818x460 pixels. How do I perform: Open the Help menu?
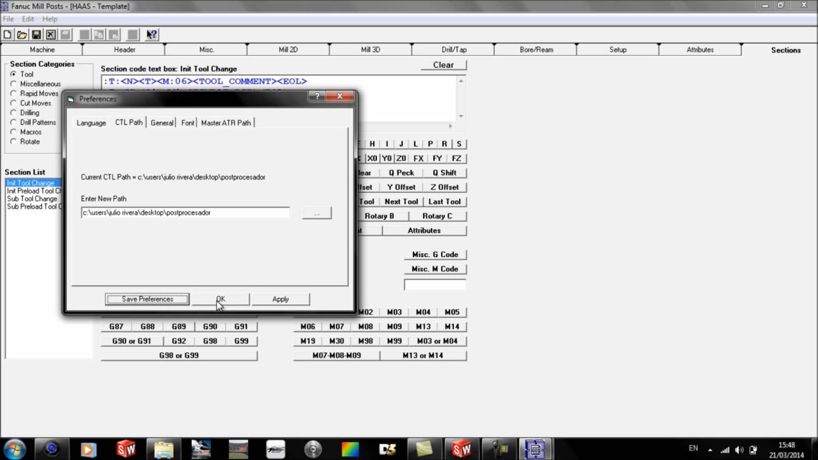coord(50,19)
